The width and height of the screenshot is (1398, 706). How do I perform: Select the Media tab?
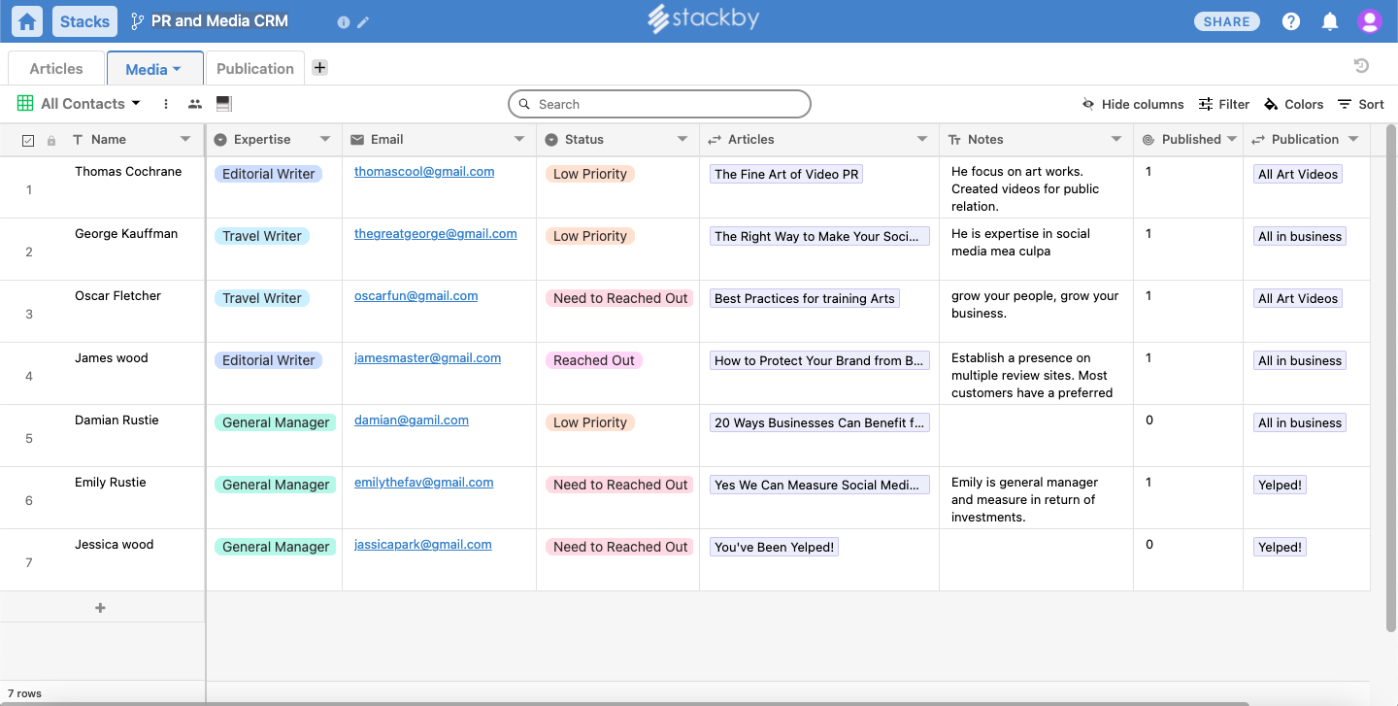click(154, 68)
